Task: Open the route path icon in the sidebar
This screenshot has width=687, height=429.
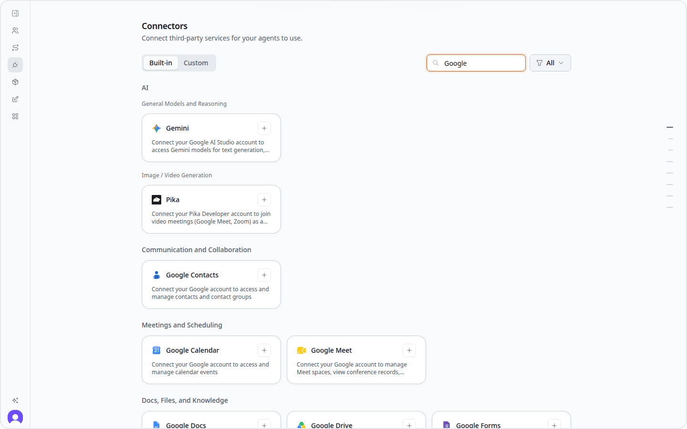Action: [x=15, y=48]
